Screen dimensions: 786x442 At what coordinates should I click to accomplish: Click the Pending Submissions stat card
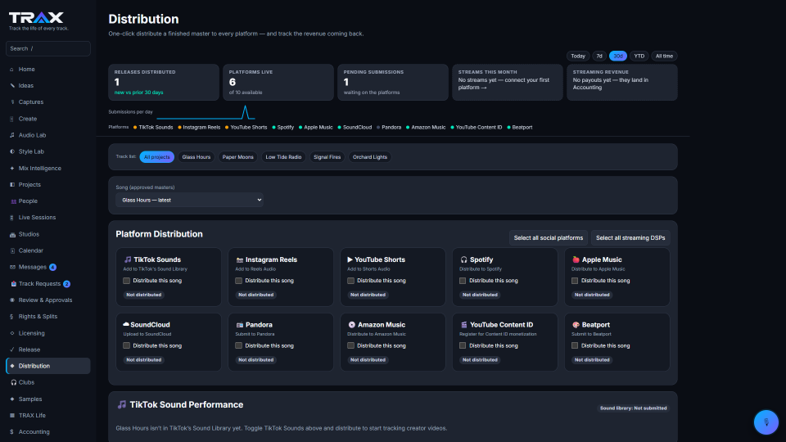pos(392,82)
